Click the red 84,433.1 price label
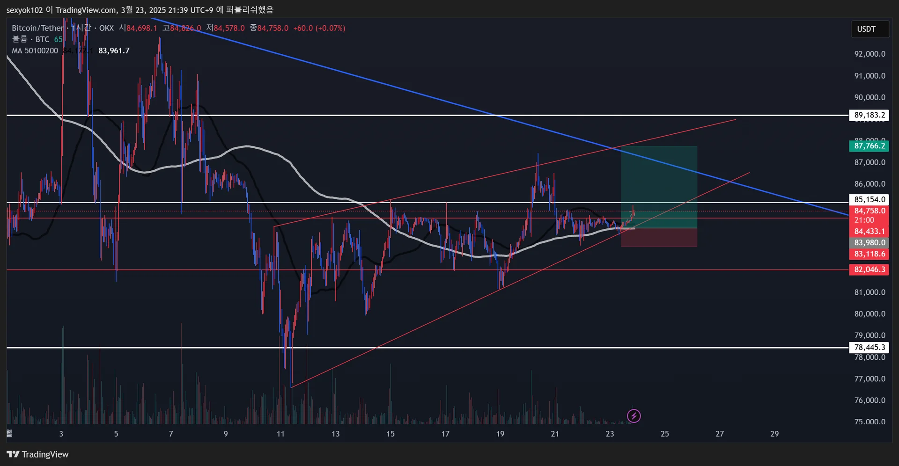Viewport: 899px width, 466px height. coord(869,231)
